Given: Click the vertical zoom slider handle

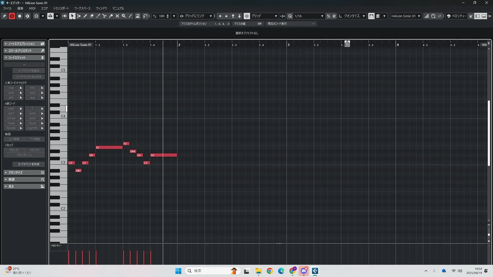Looking at the screenshot, I should [x=489, y=235].
